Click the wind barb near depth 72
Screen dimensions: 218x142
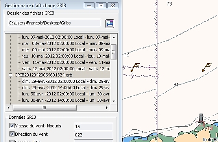pyautogui.click(x=135, y=67)
